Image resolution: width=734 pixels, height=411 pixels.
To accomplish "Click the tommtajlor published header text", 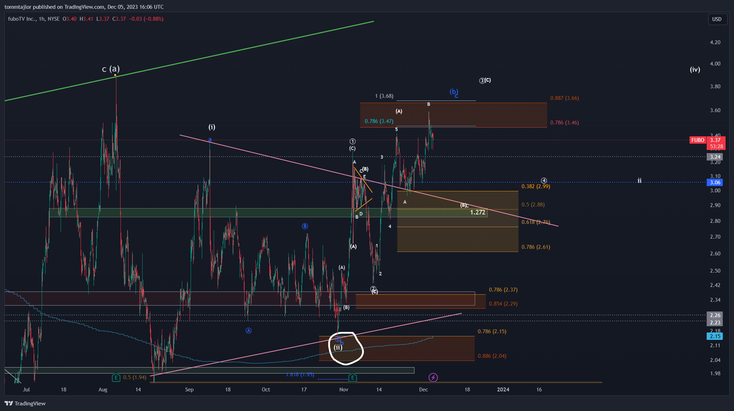I will tap(84, 7).
